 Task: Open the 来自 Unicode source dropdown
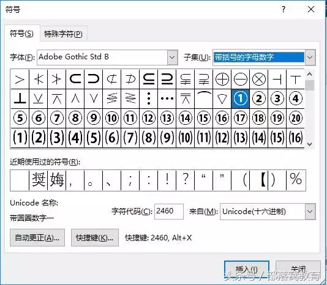click(310, 212)
